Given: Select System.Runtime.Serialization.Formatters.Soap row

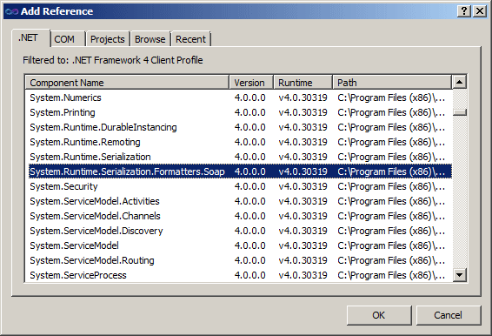Looking at the screenshot, I should coord(241,171).
